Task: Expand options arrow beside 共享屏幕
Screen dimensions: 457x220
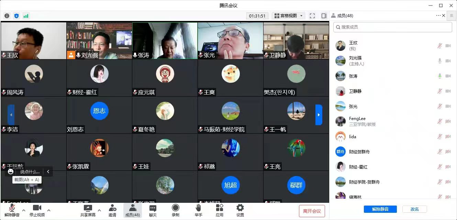Action: 99,210
